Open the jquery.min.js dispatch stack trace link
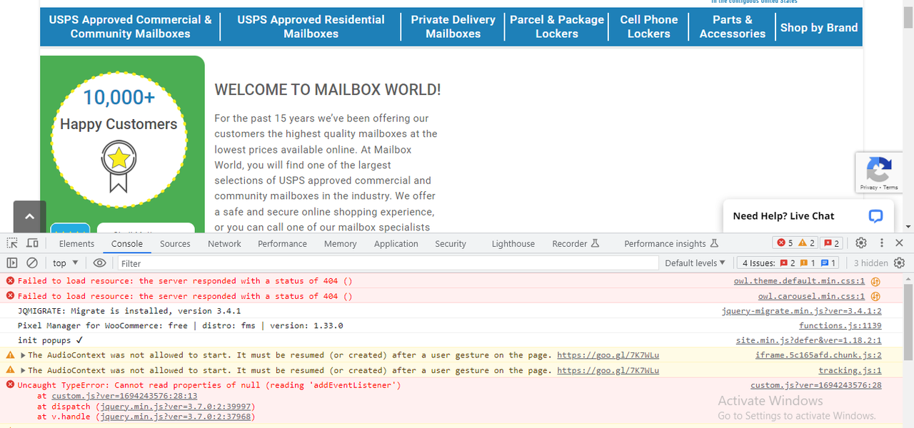This screenshot has height=428, width=914. pyautogui.click(x=177, y=407)
